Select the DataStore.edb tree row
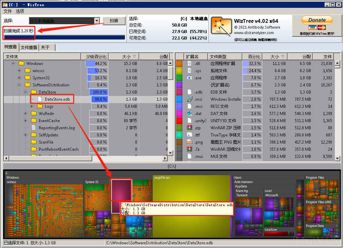 click(86, 99)
